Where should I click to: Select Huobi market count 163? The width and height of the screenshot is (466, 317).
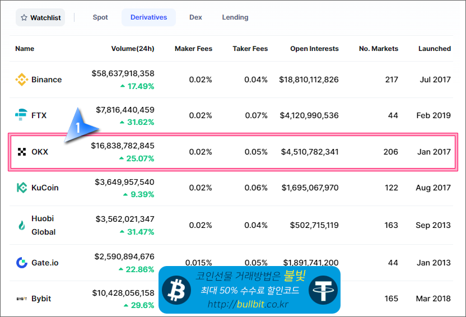(x=391, y=225)
